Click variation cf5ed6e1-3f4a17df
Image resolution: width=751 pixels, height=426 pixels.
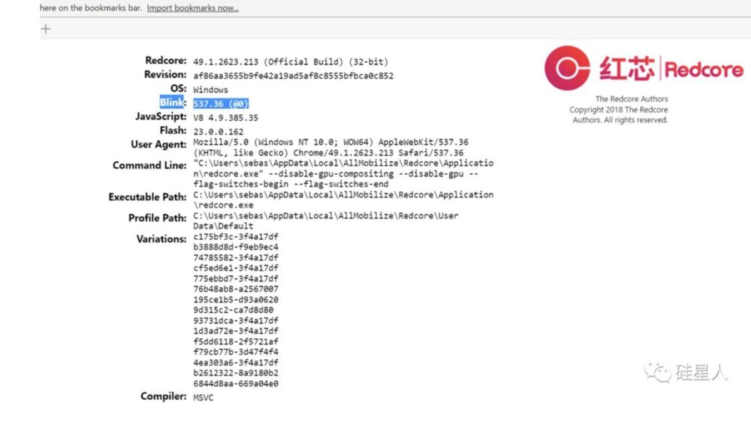point(236,268)
